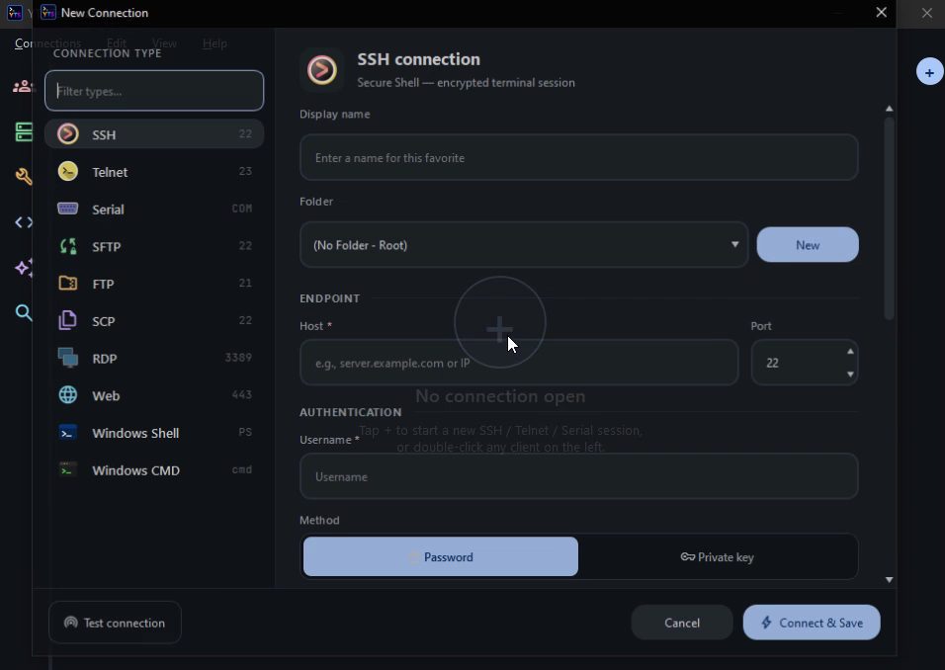Image resolution: width=945 pixels, height=670 pixels.
Task: Close the New Connection dialog
Action: (881, 12)
